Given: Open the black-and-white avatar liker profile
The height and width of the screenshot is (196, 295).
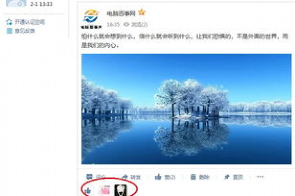Looking at the screenshot, I should (121, 190).
